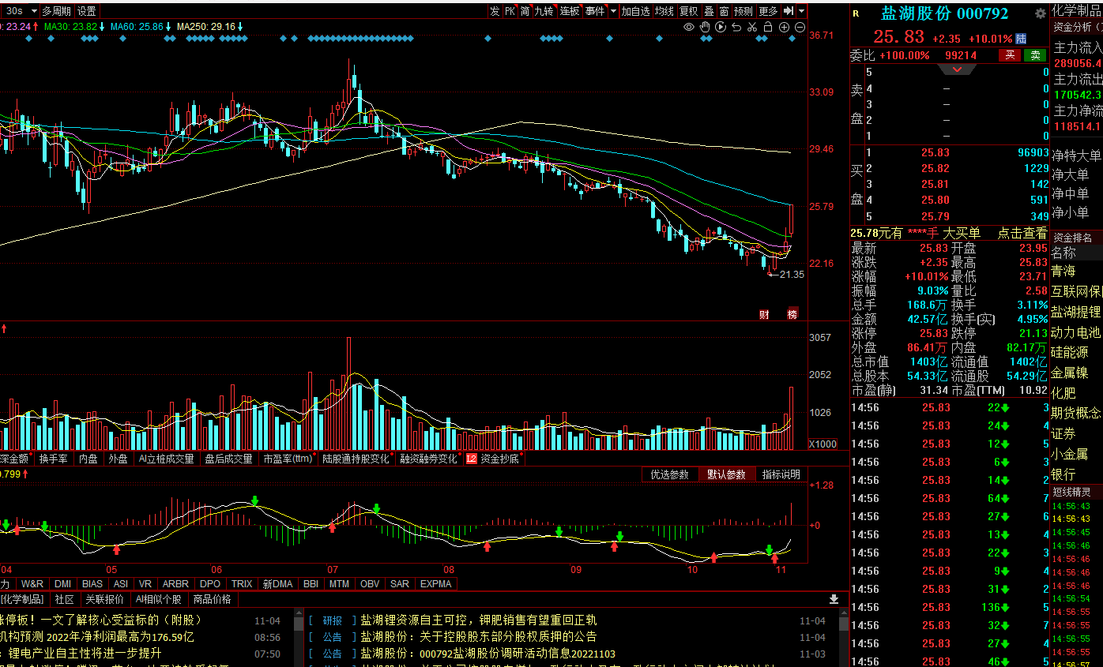Switch to the EXPMA indicator
The image size is (1103, 667).
coord(436,584)
